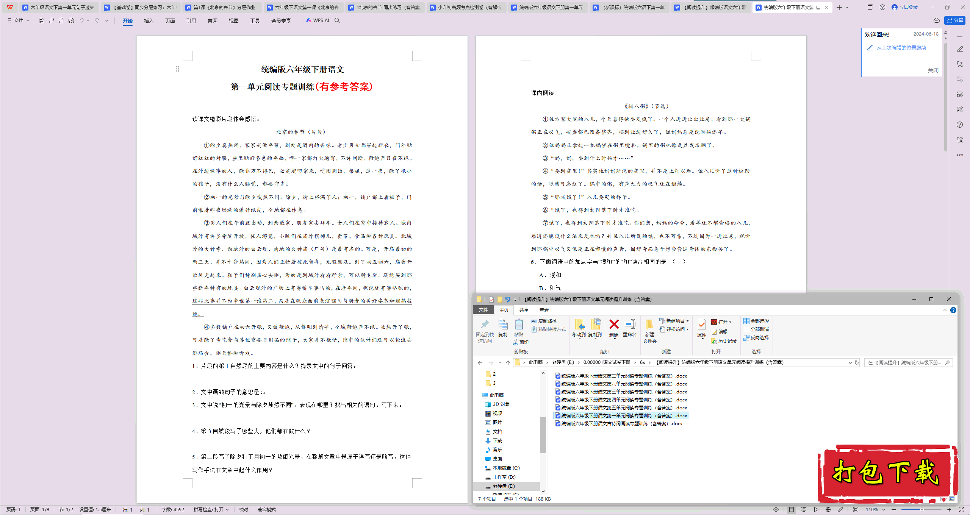Click the cloud sync icon near Share

(x=936, y=20)
